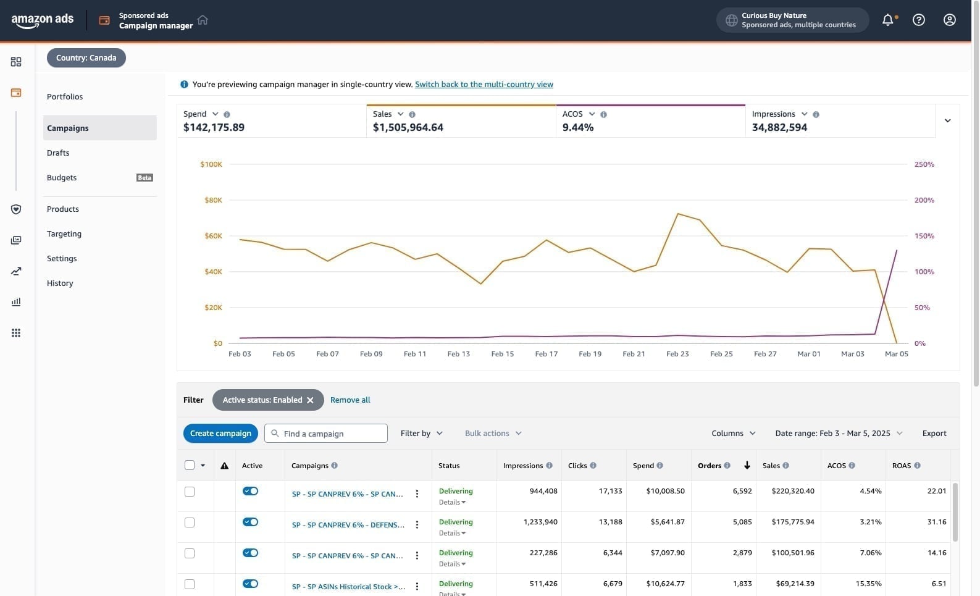
Task: Open the brand shield icon in left rail
Action: click(16, 209)
